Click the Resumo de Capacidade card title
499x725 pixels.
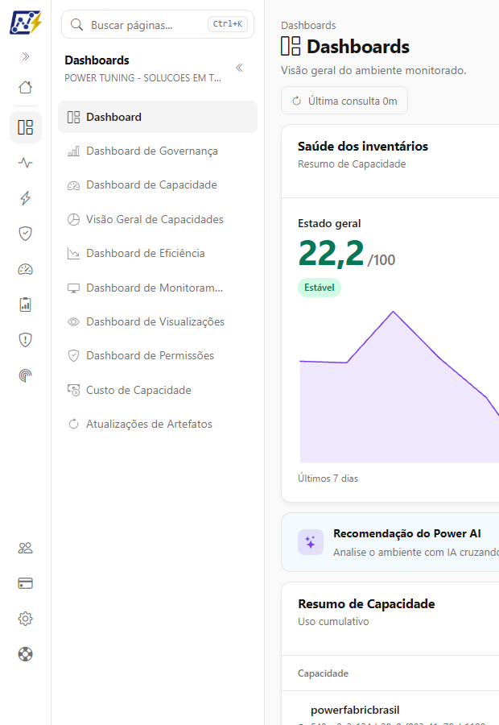366,604
